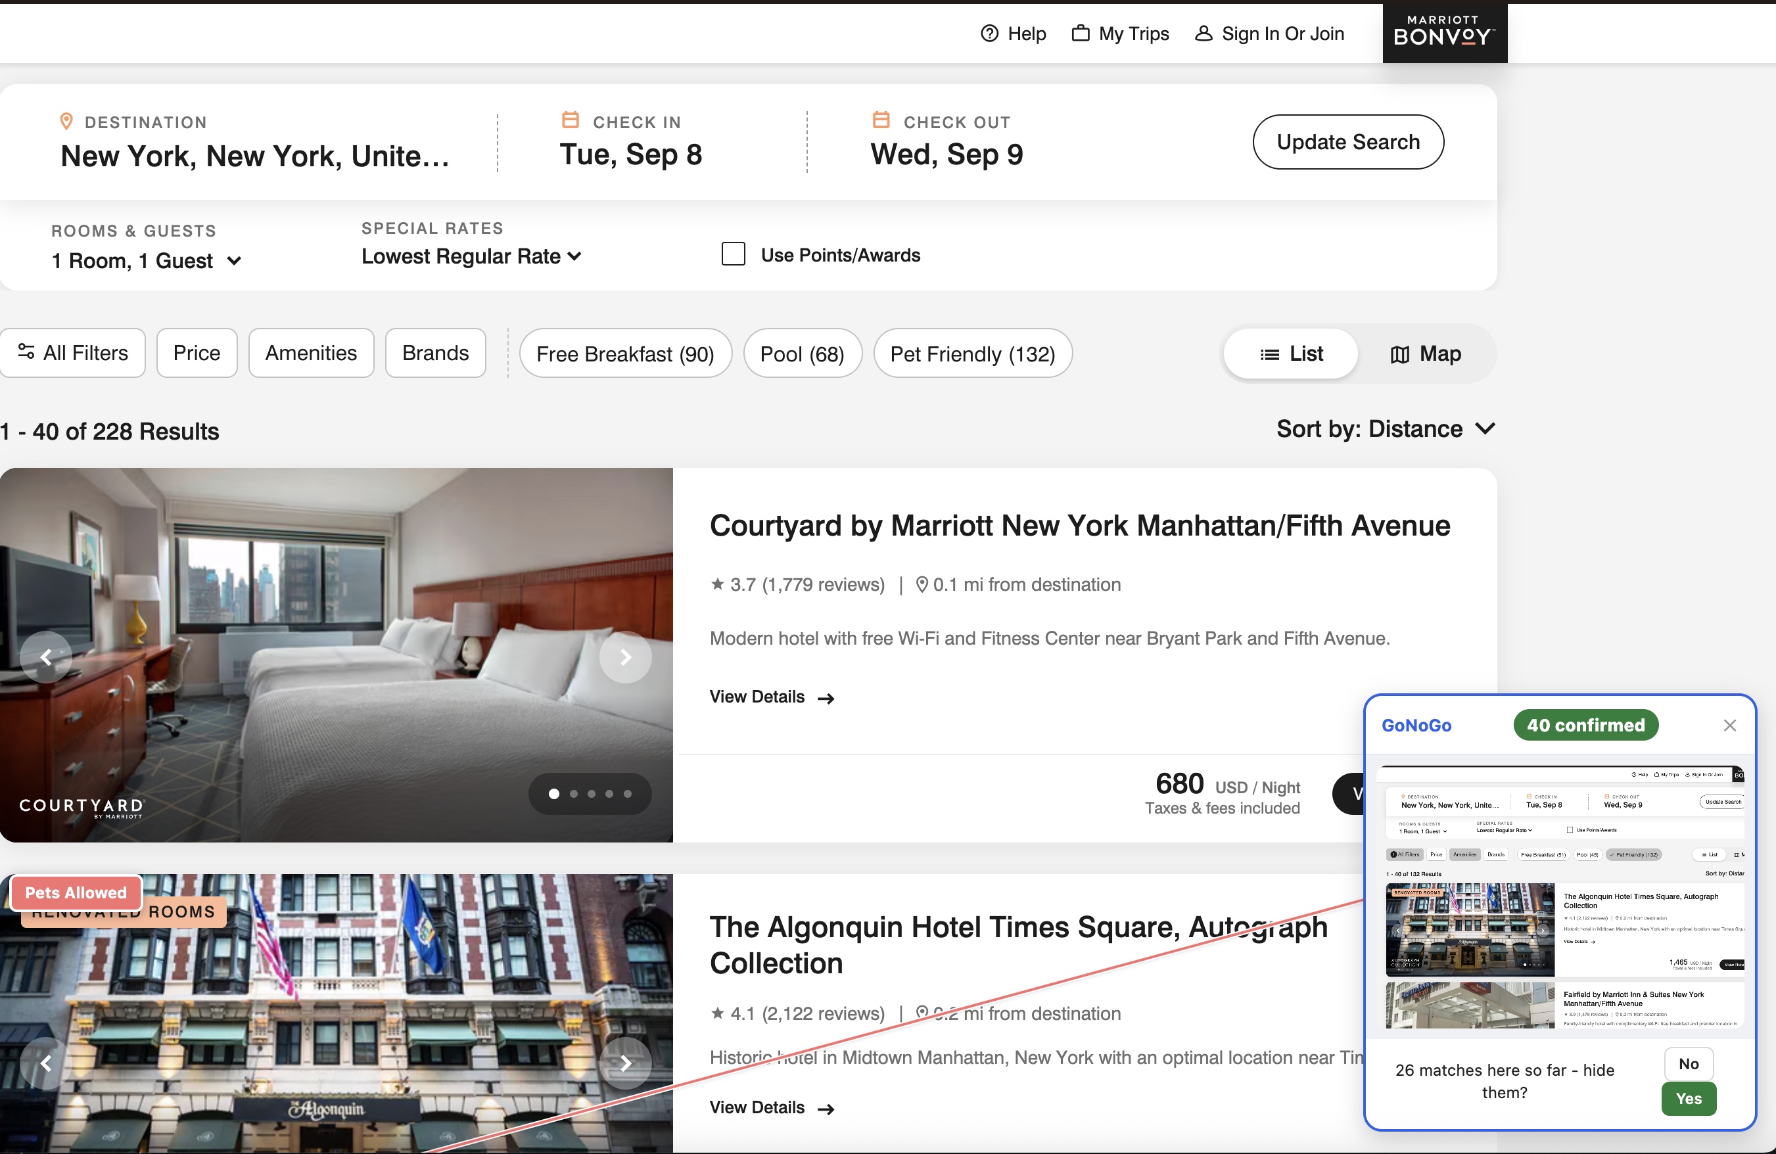Viewport: 1776px width, 1154px height.
Task: Click the 40 confirmed badge
Action: point(1585,725)
